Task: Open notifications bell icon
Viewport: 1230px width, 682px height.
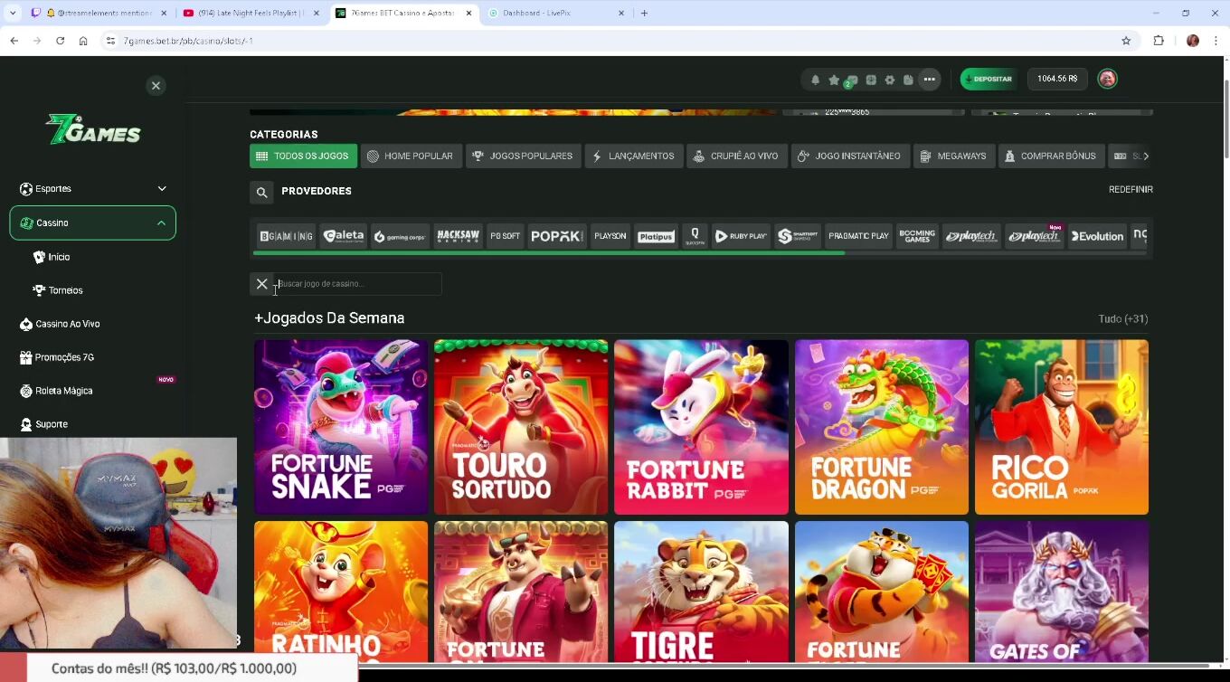Action: [x=815, y=80]
